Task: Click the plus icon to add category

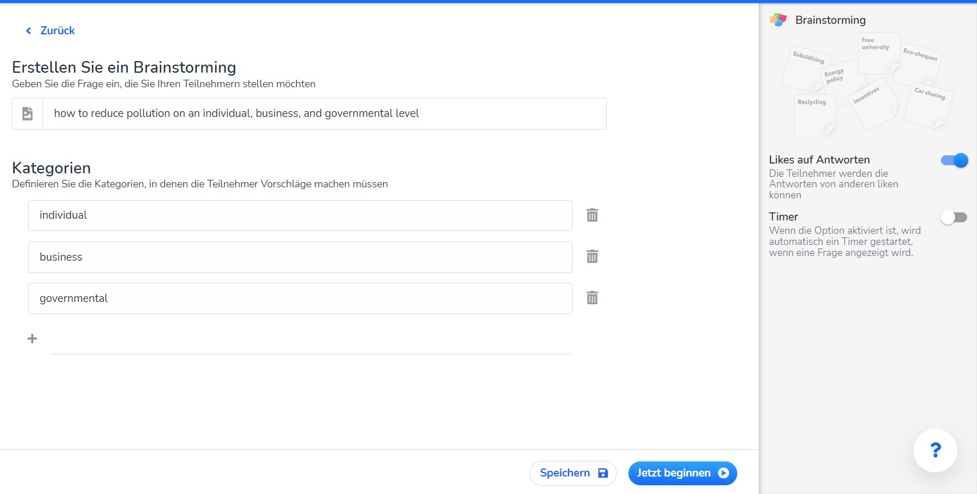Action: [x=33, y=339]
